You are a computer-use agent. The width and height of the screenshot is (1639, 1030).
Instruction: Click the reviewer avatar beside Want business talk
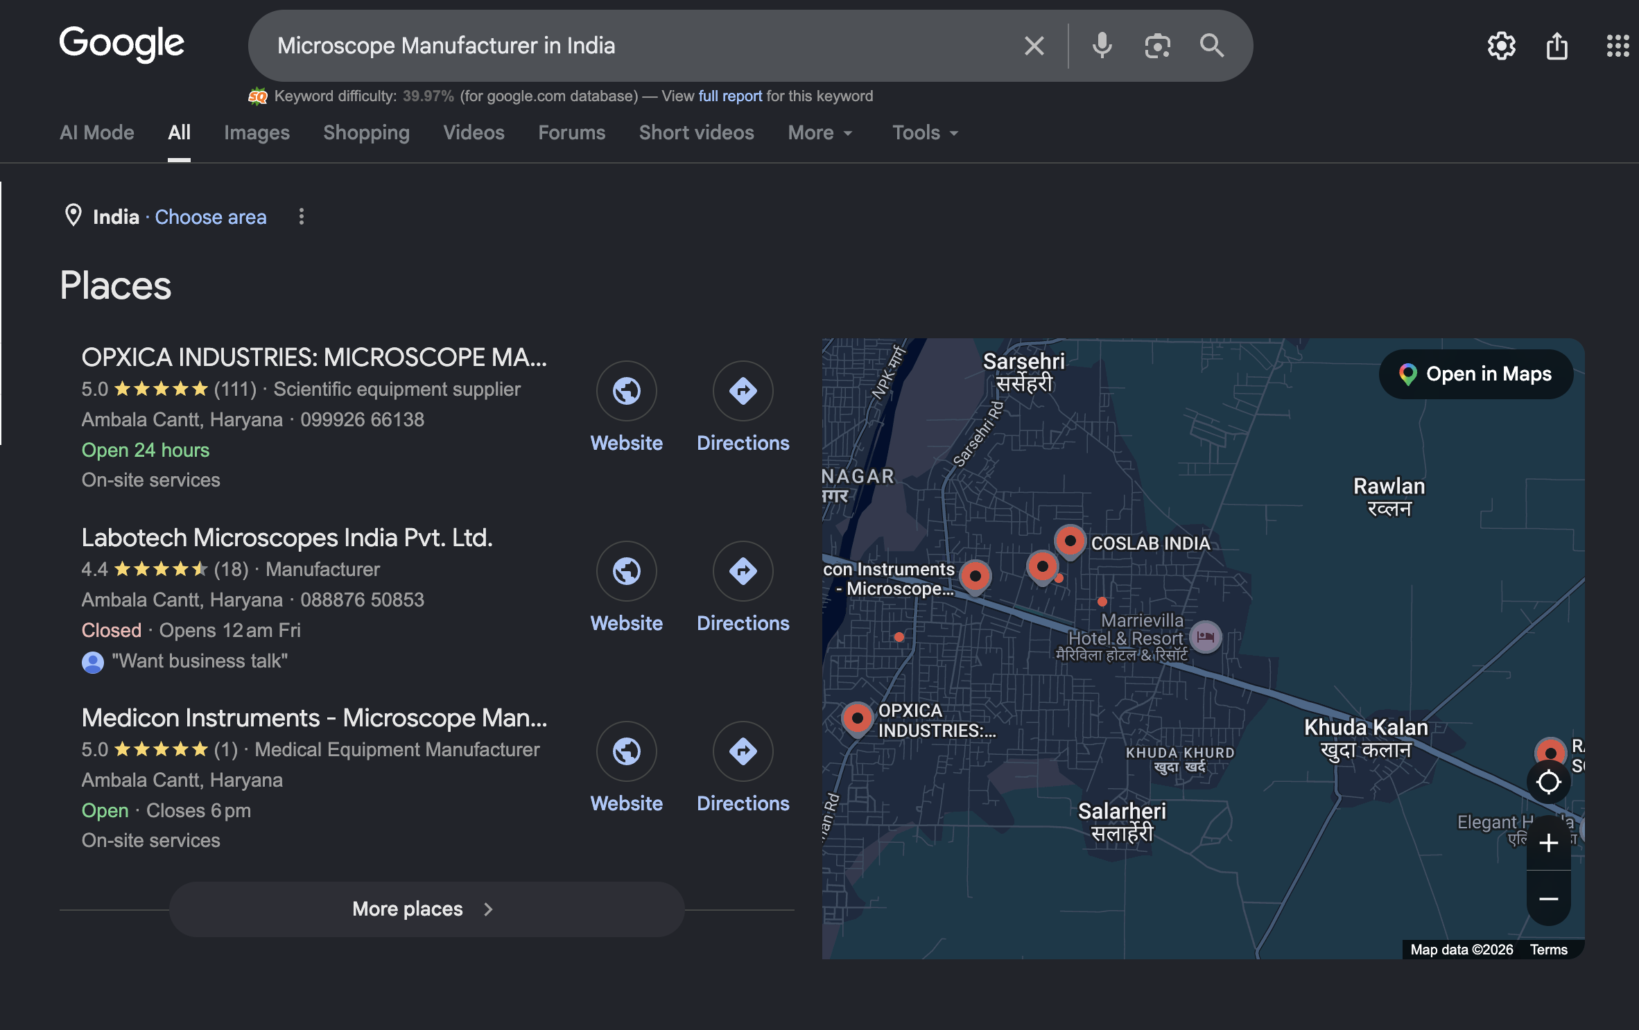pyautogui.click(x=92, y=662)
